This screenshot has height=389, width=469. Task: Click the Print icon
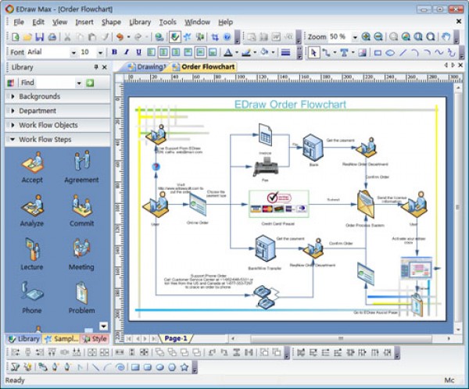point(52,37)
